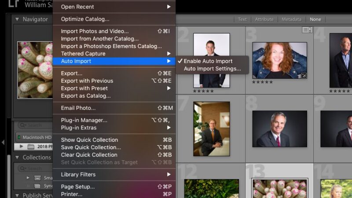Toggle Enable Auto Import checkmark
Viewport: 352px width, 198px height.
[212, 61]
